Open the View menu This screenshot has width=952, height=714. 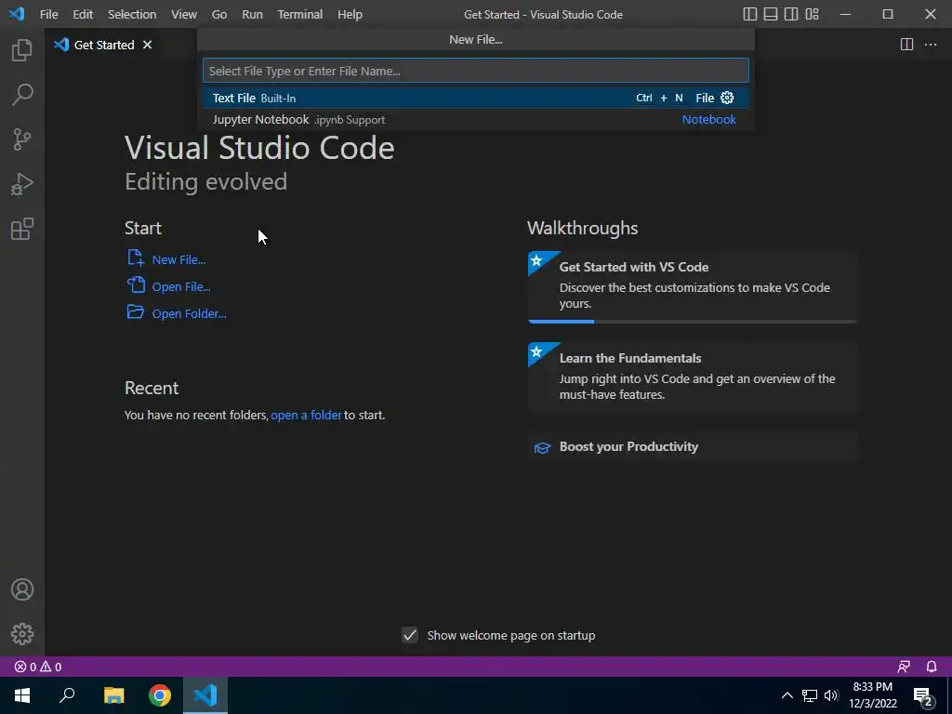[x=183, y=14]
